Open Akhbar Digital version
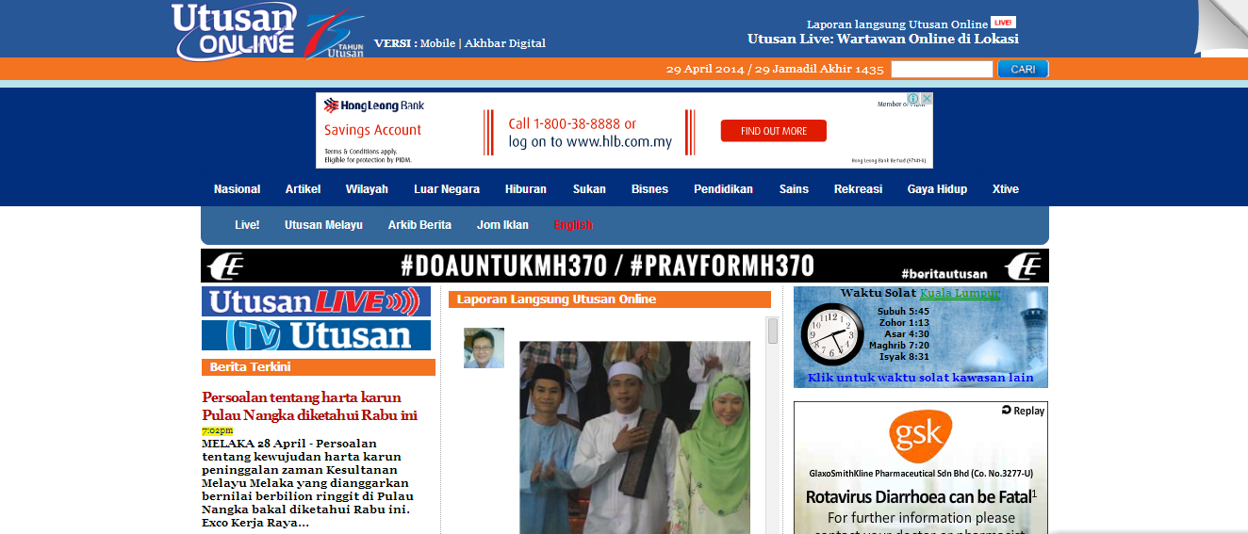The width and height of the screenshot is (1248, 534). coord(505,43)
